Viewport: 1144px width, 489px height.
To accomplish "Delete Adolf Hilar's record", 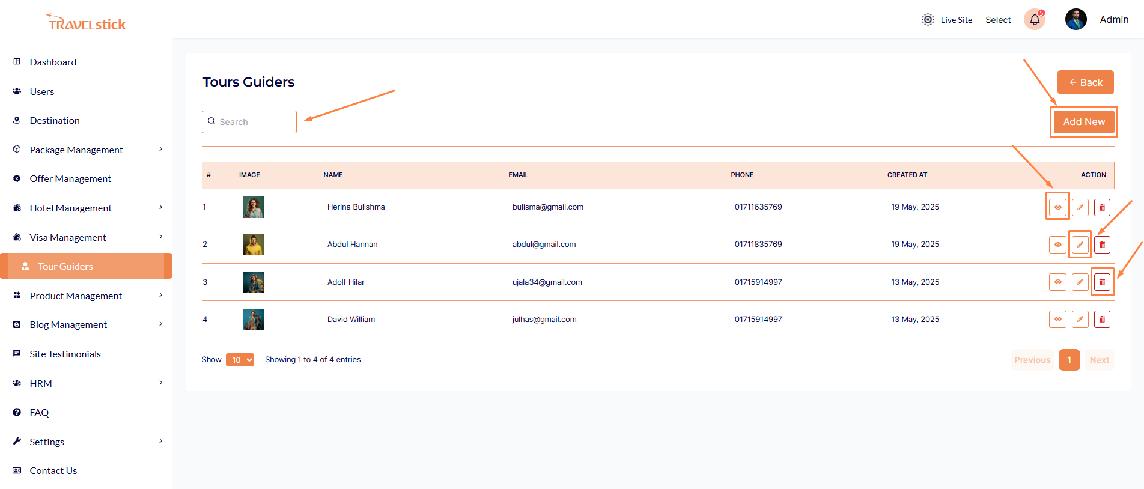I will [1102, 282].
